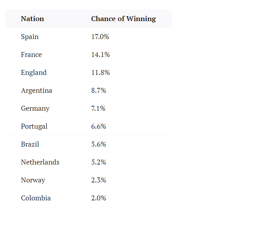This screenshot has height=232, width=280.
Task: Click the 5.6% value for Brazil
Action: (98, 144)
